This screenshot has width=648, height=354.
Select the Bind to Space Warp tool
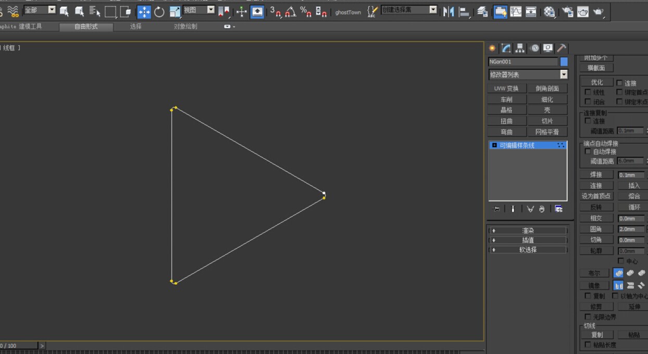[13, 11]
